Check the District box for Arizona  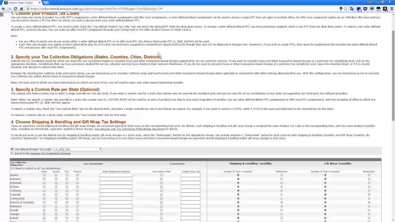click(77, 187)
